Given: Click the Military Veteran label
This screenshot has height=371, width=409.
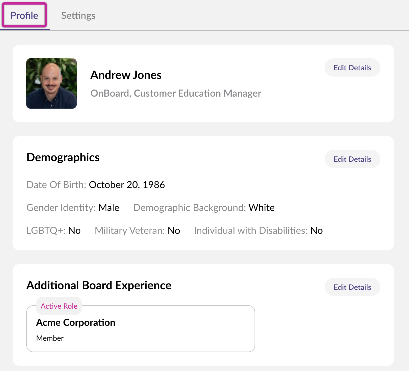Looking at the screenshot, I should 130,230.
